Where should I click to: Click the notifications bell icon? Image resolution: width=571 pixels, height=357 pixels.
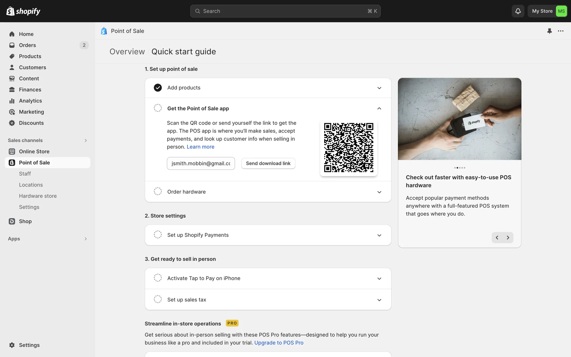[518, 11]
